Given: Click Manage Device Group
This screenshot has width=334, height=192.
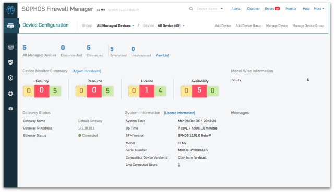Looking at the screenshot, I should [x=308, y=25].
